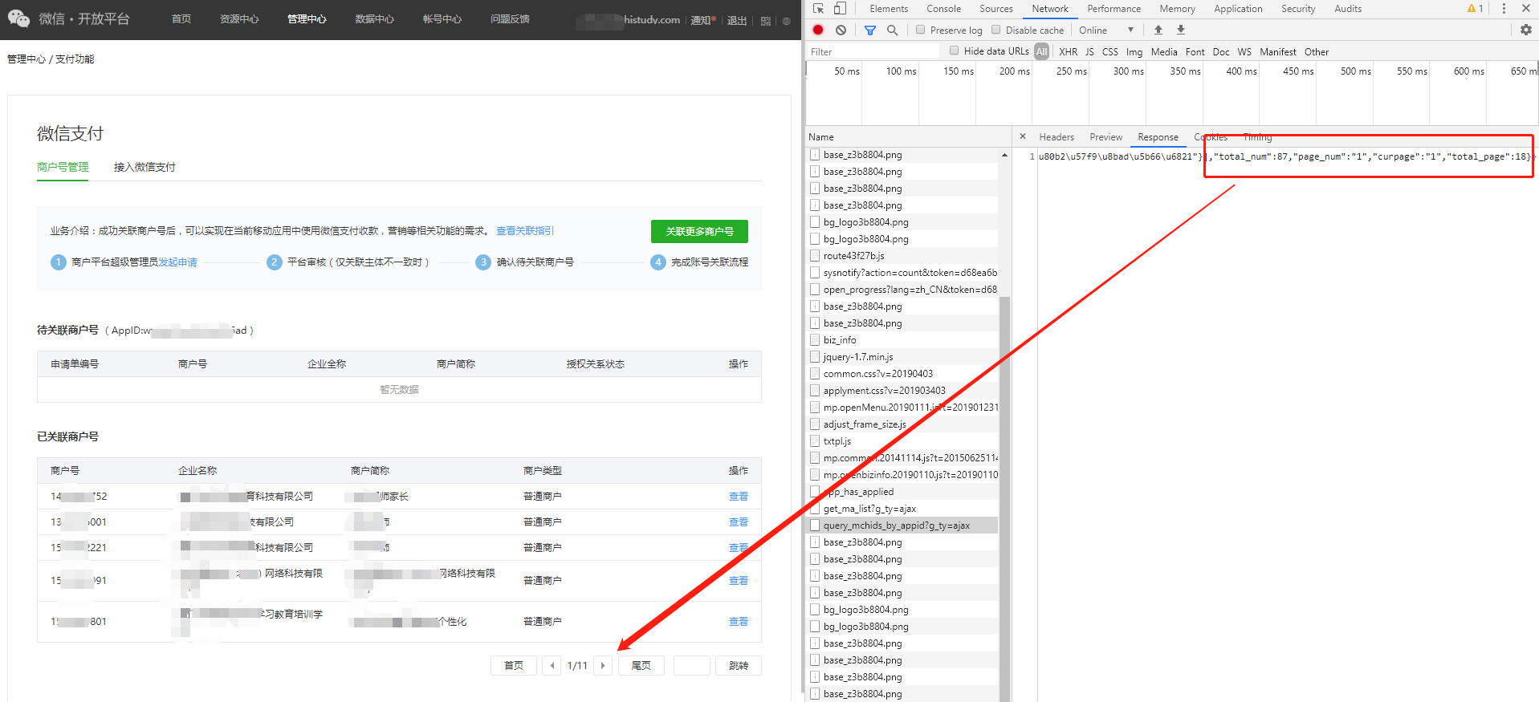1539x702 pixels.
Task: Open network search with the magnifier icon
Action: click(892, 30)
